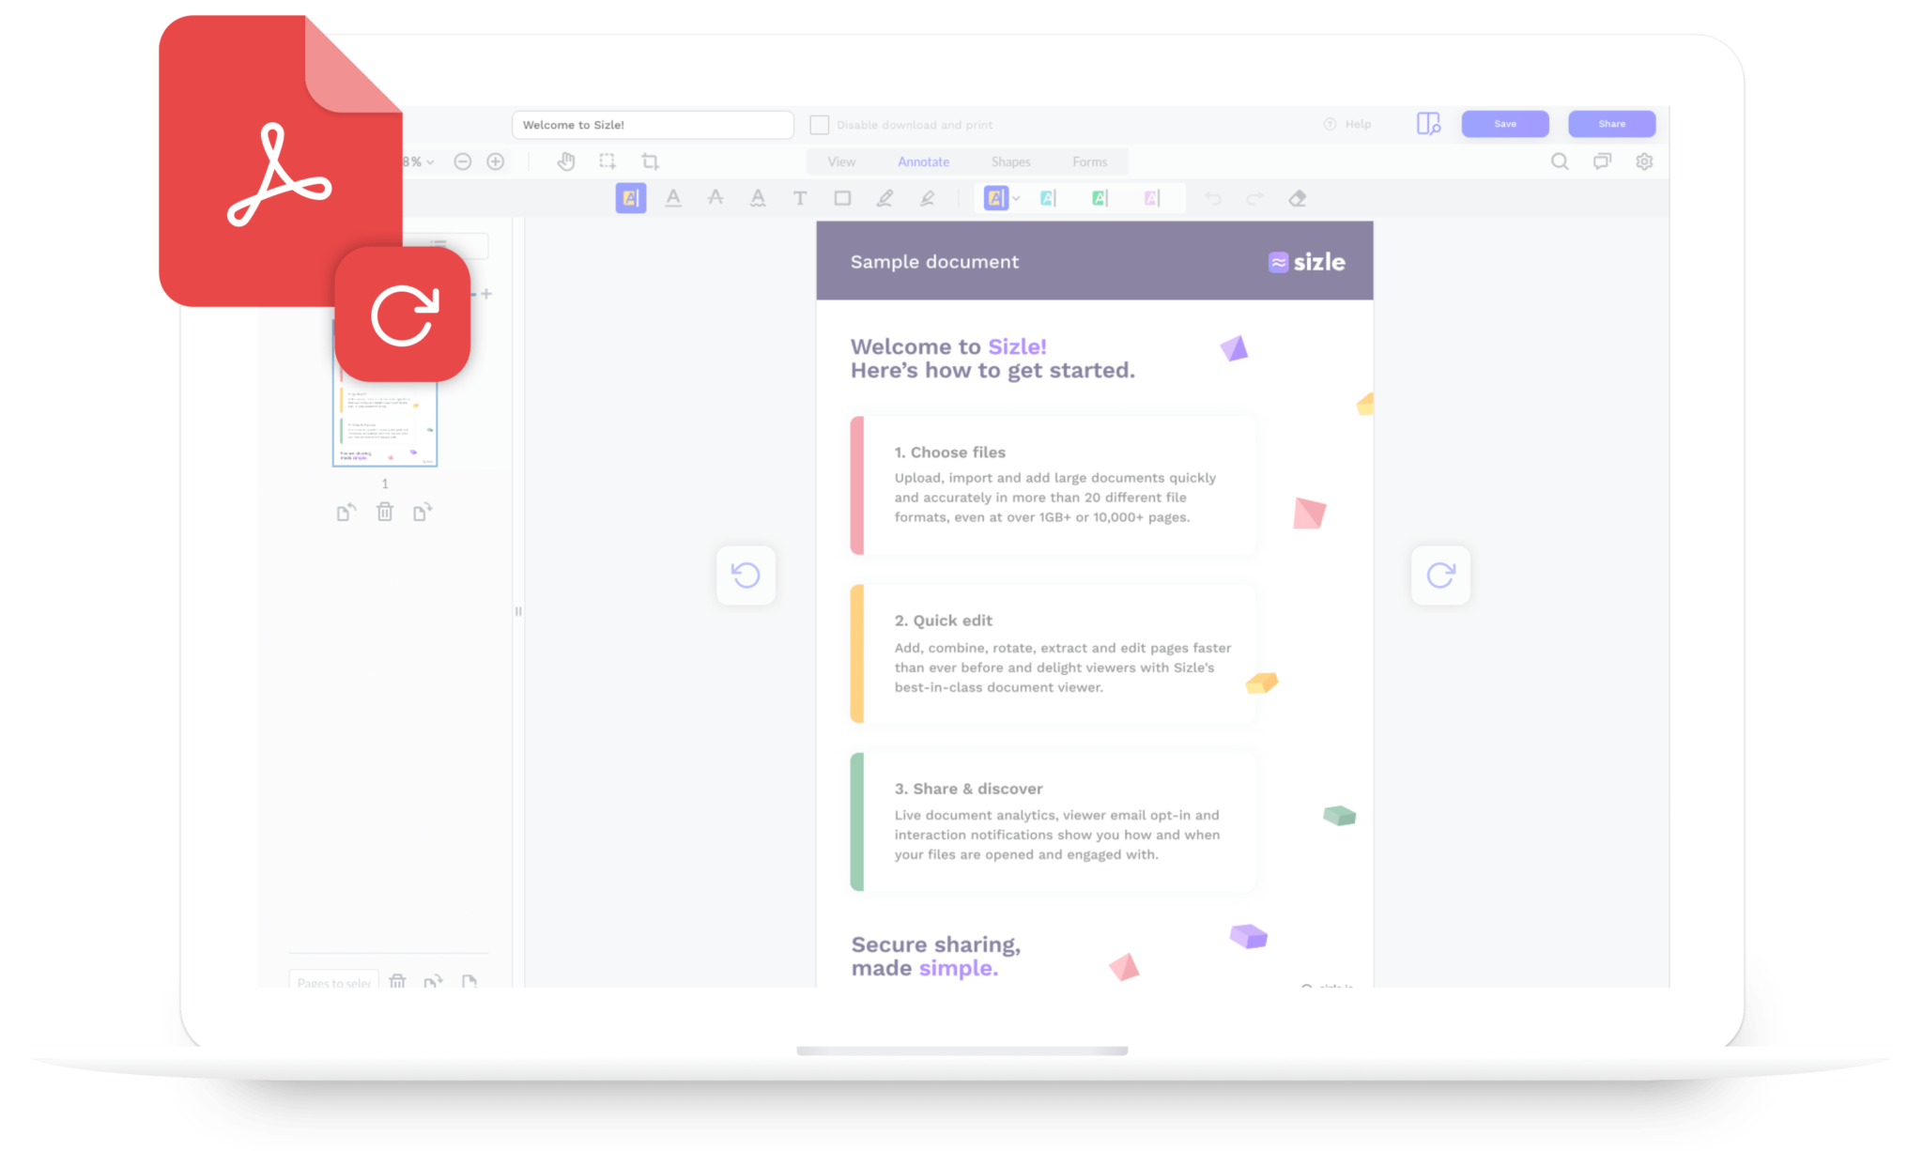
Task: Click the page thumbnail in sidebar
Action: 383,424
